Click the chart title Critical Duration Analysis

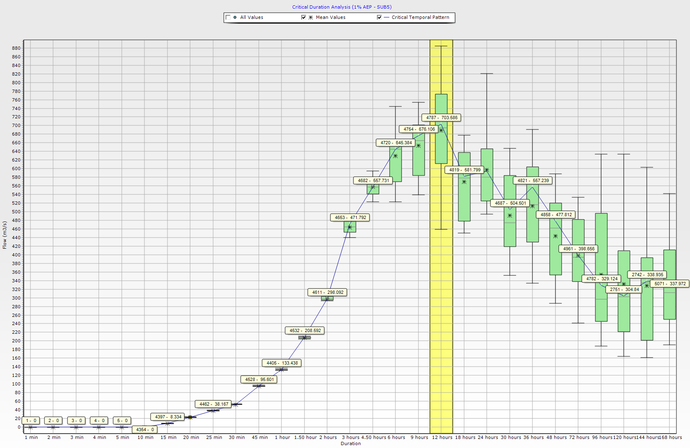342,7
